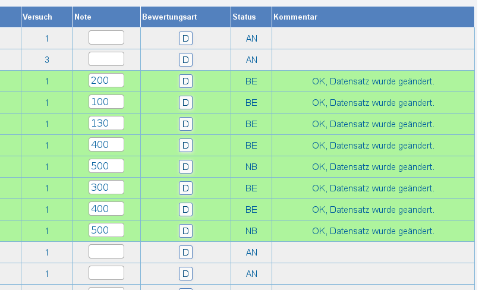Click the BE status in the grade 130 row
The image size is (485, 290).
point(251,124)
